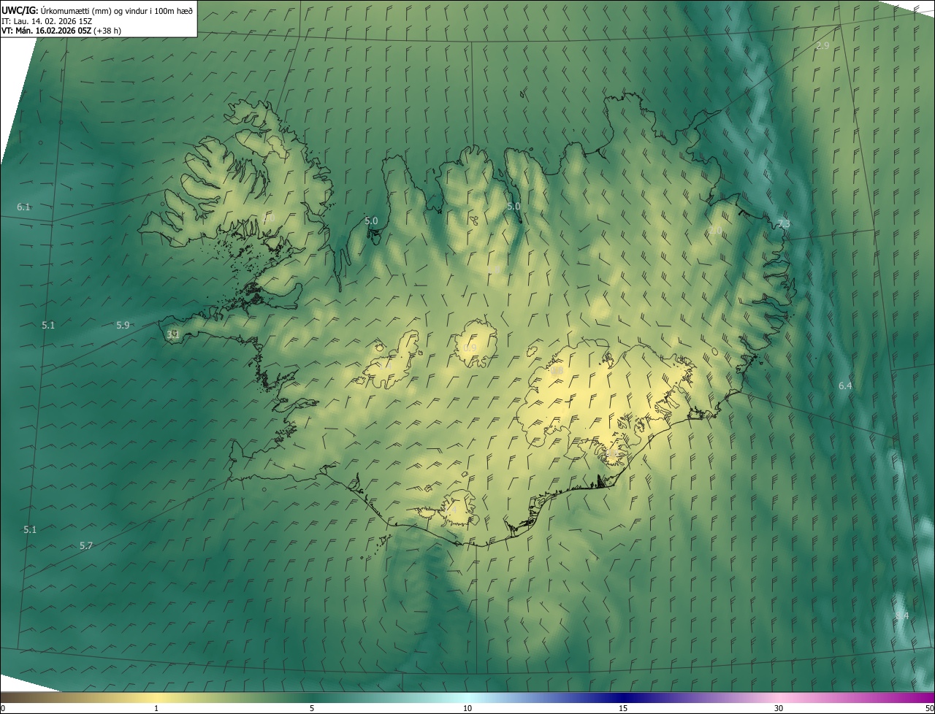The width and height of the screenshot is (935, 714).
Task: Click the color scale tick label 0
Action: tap(3, 708)
